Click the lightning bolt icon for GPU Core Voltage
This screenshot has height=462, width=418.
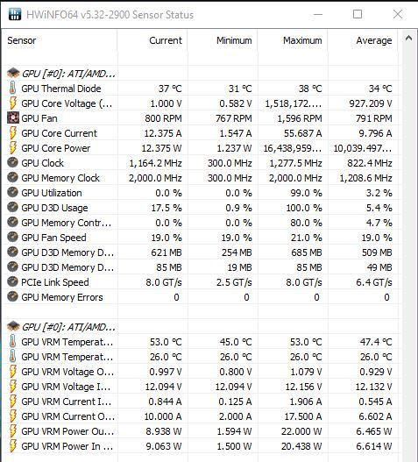click(x=12, y=103)
